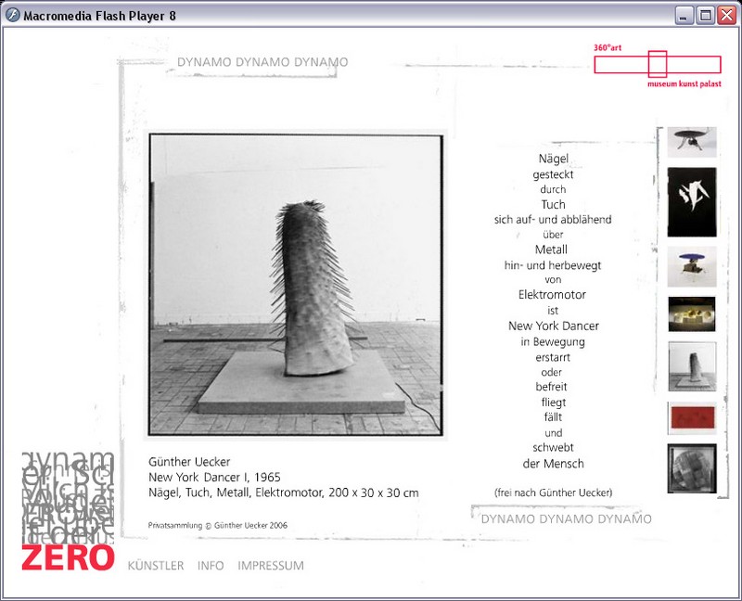Click the artist name Günther Uecker caption

pos(189,462)
